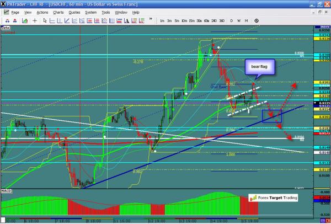The width and height of the screenshot is (331, 224).
Task: Switch to the 60m timeframe
Action: (x=206, y=20)
